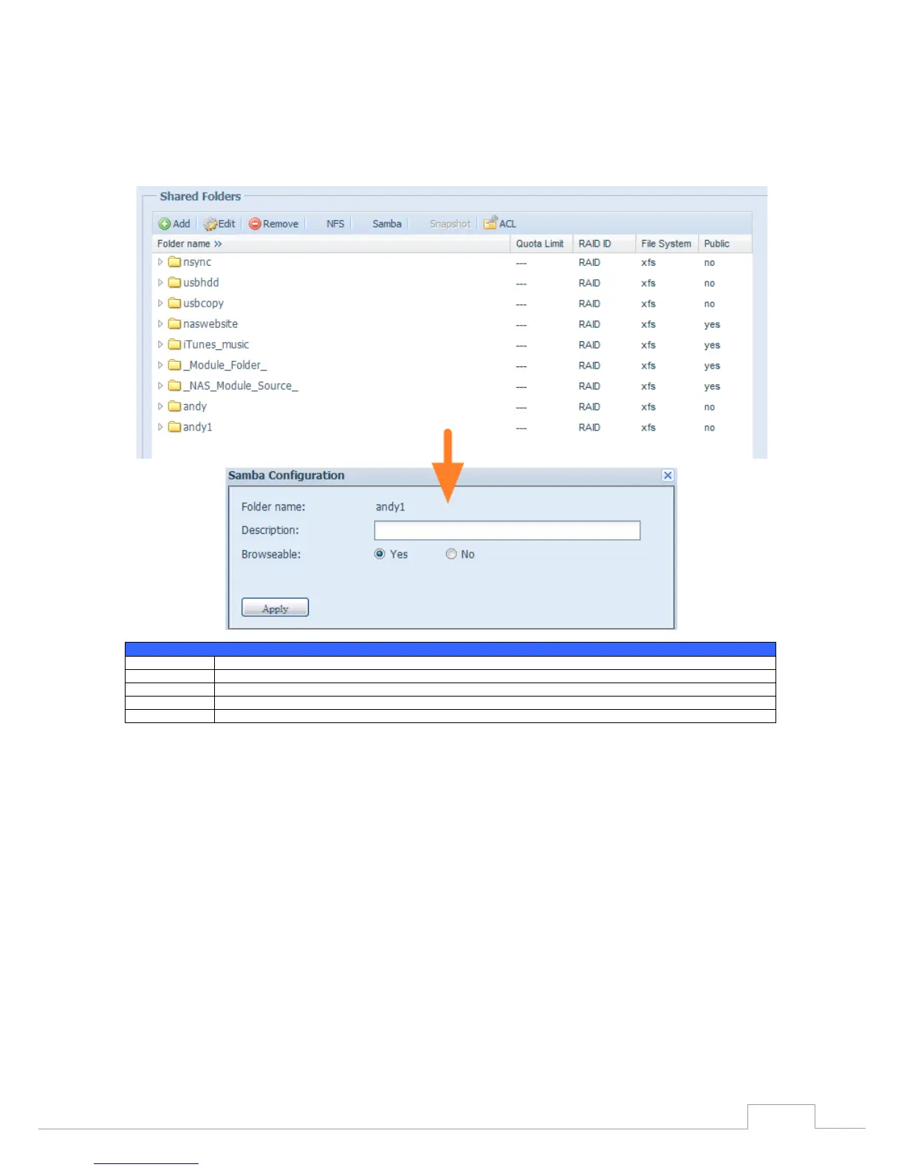Click the Quota Limit column header
Screen dimensions: 904x1170
pyautogui.click(x=541, y=244)
